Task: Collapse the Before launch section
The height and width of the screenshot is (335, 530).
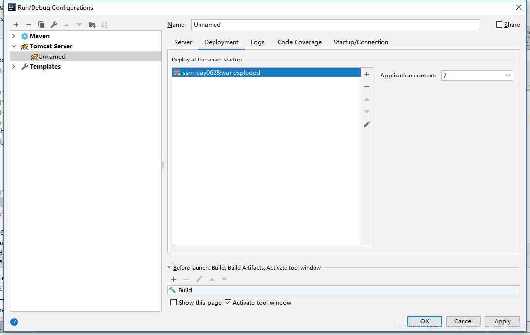Action: [169, 268]
